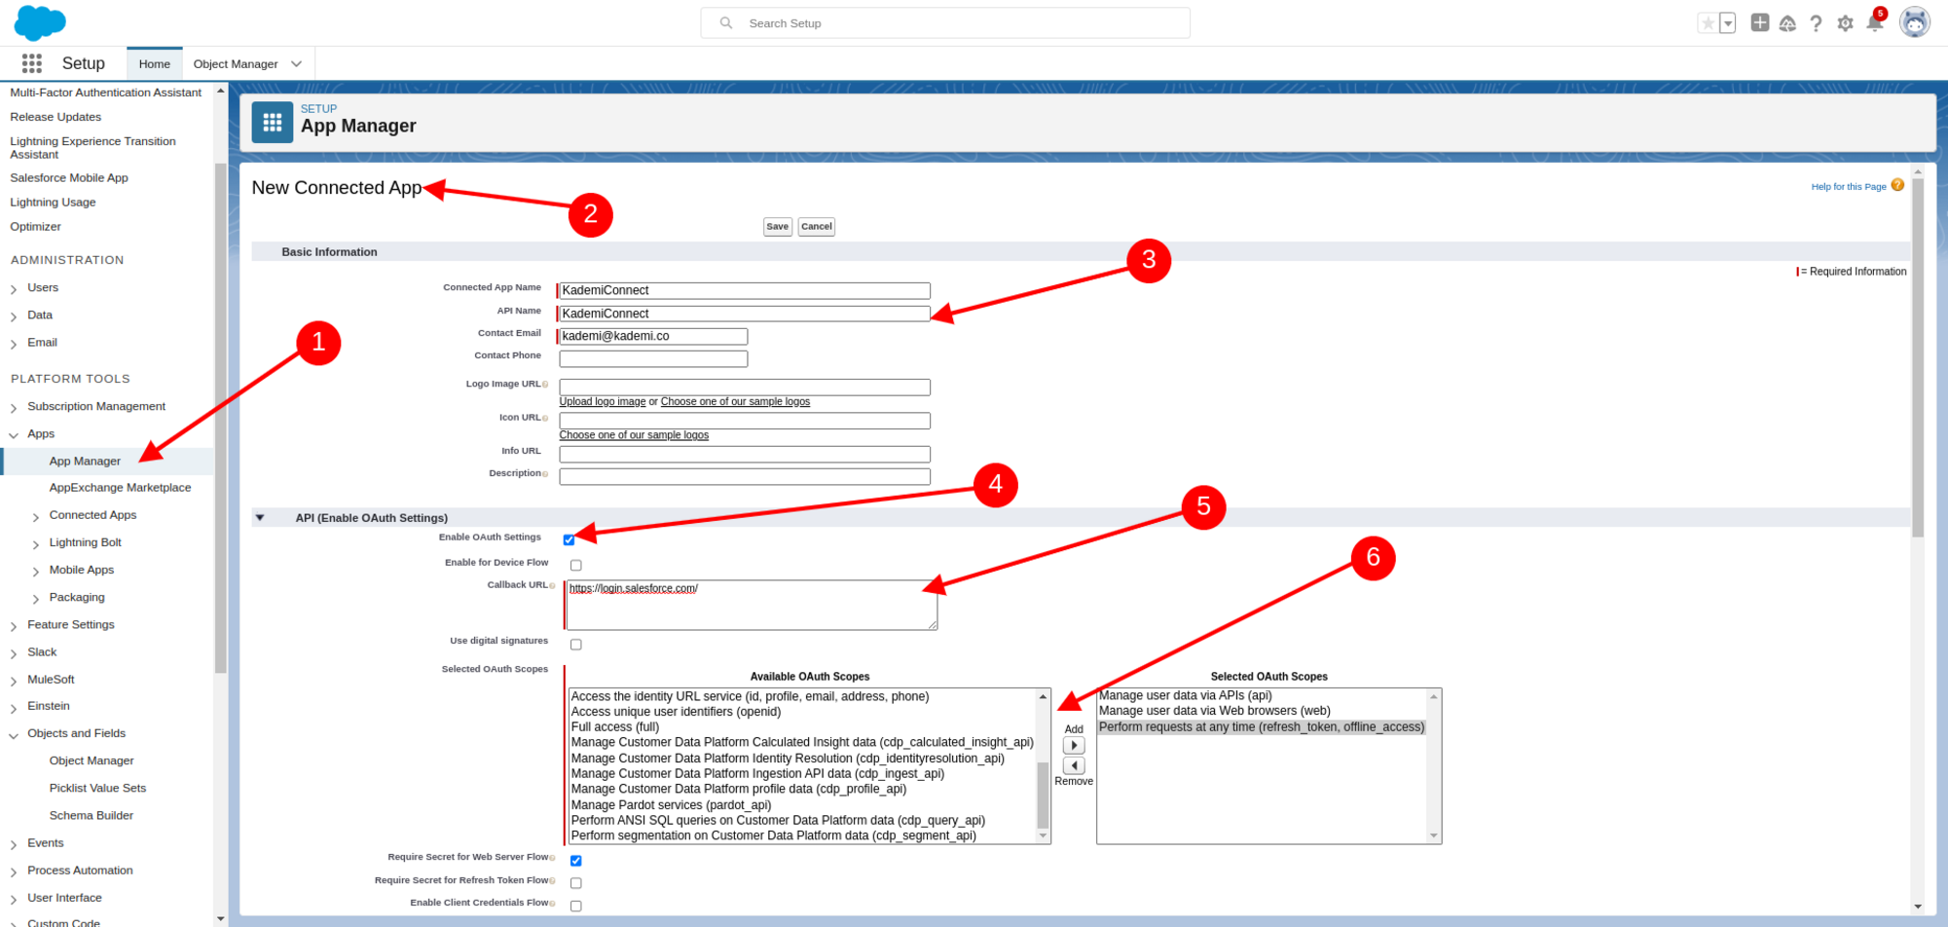Check Require Secret for Refresh Token Flow
This screenshot has height=927, width=1948.
click(576, 883)
